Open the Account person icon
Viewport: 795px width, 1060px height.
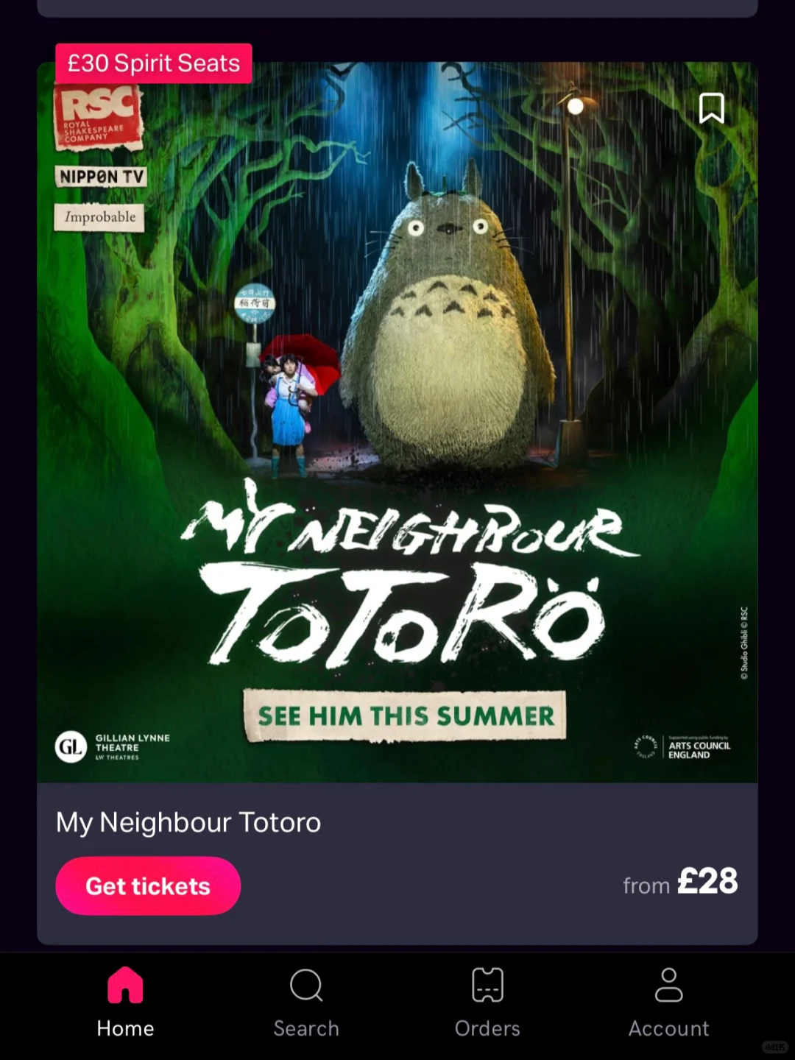click(668, 985)
